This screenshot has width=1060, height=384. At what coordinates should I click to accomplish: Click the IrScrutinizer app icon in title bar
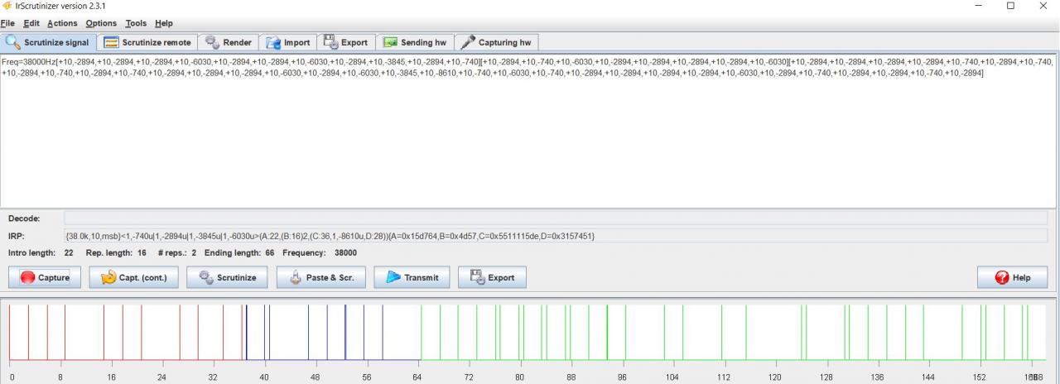(7, 5)
